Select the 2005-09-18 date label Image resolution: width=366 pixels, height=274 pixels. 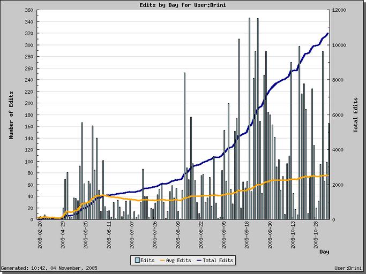click(x=247, y=236)
